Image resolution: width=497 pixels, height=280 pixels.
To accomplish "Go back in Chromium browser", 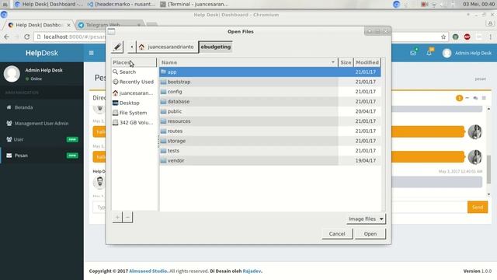I will pyautogui.click(x=7, y=37).
